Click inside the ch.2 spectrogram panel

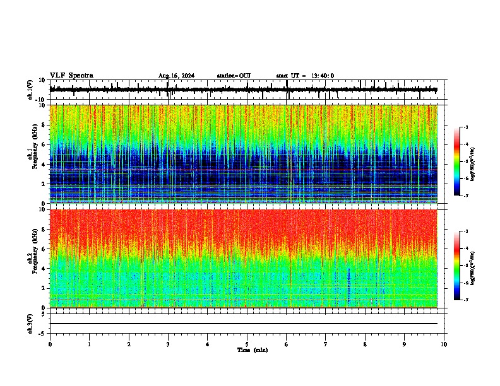click(243, 259)
